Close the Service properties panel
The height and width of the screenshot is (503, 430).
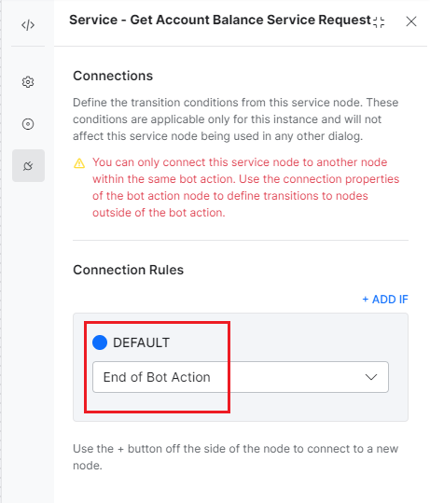pyautogui.click(x=410, y=21)
